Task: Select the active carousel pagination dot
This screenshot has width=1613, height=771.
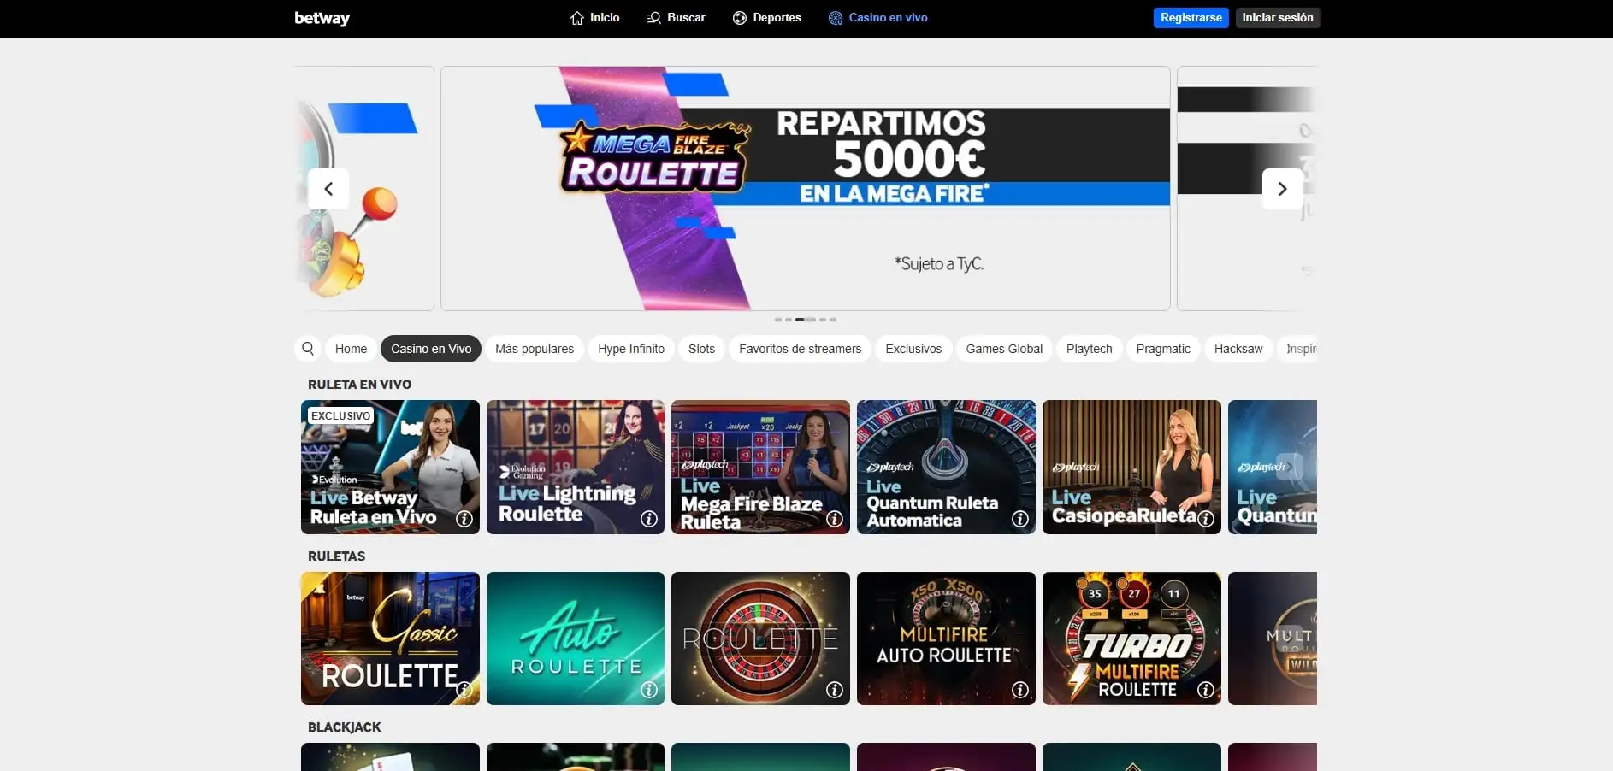Action: click(805, 320)
